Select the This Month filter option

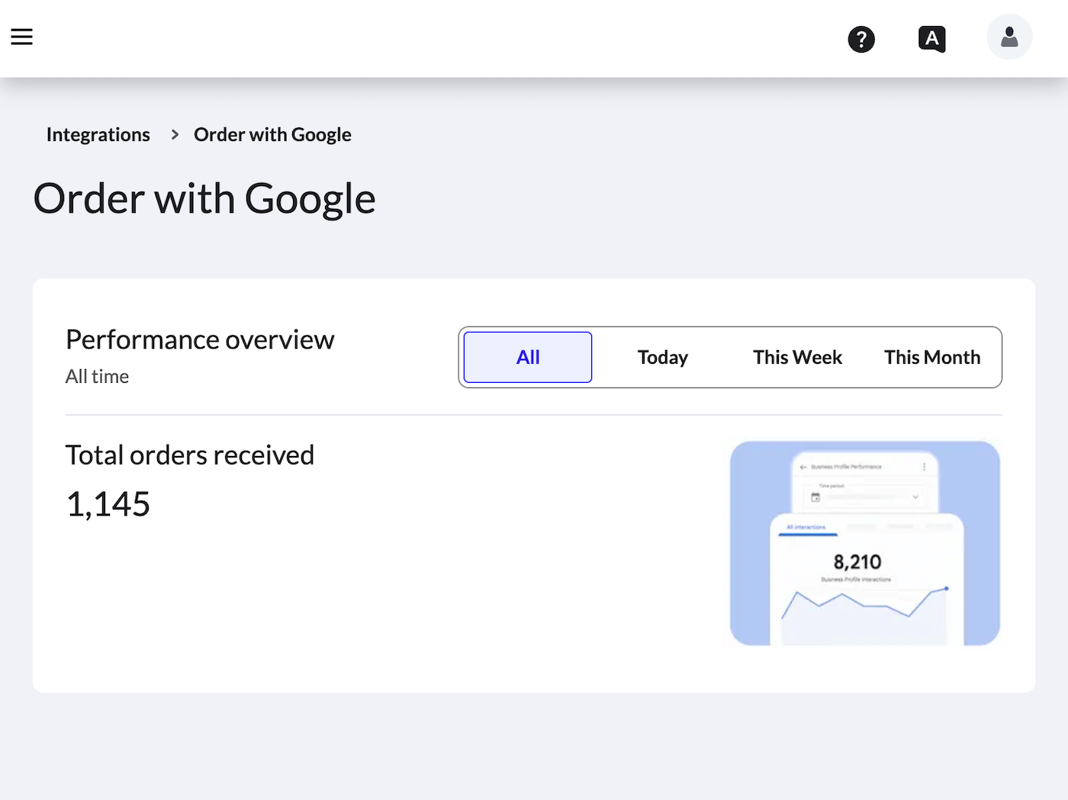coord(932,357)
